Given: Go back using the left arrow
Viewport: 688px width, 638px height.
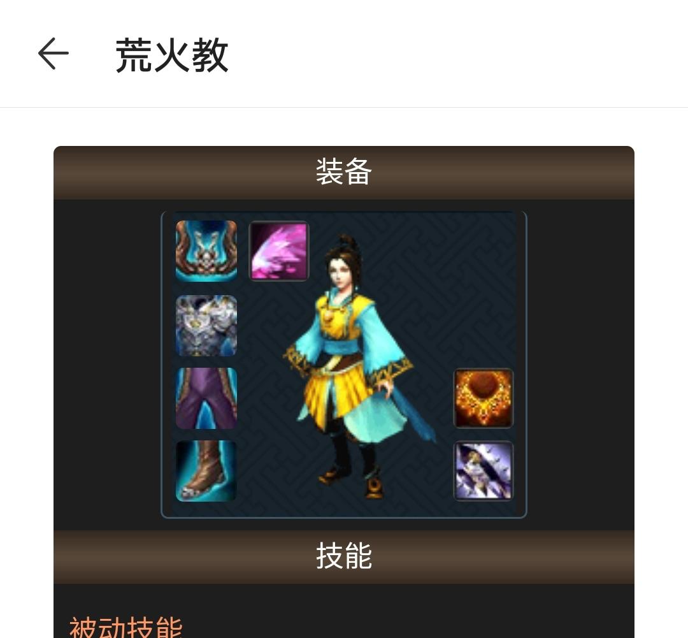Looking at the screenshot, I should click(x=53, y=54).
